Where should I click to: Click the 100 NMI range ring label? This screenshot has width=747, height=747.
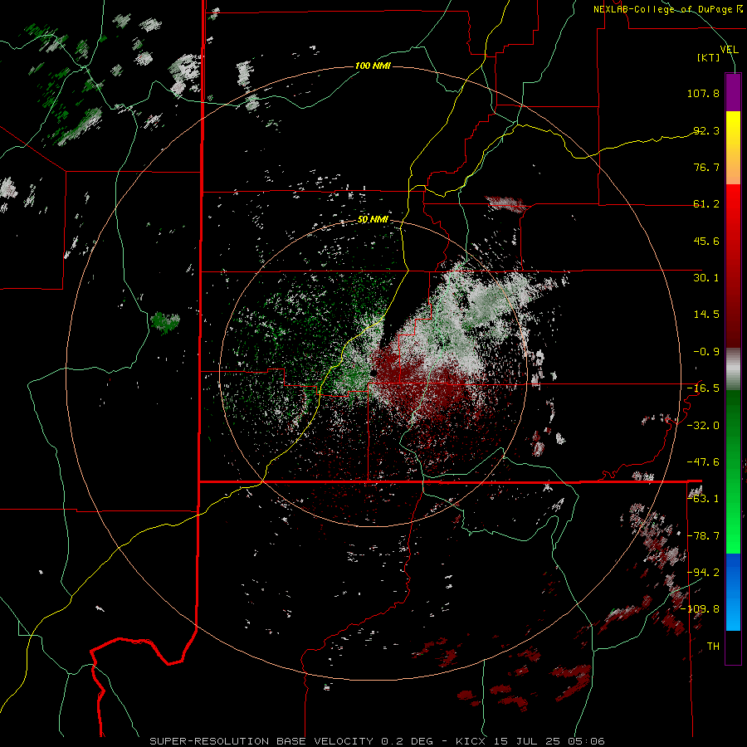(x=373, y=66)
